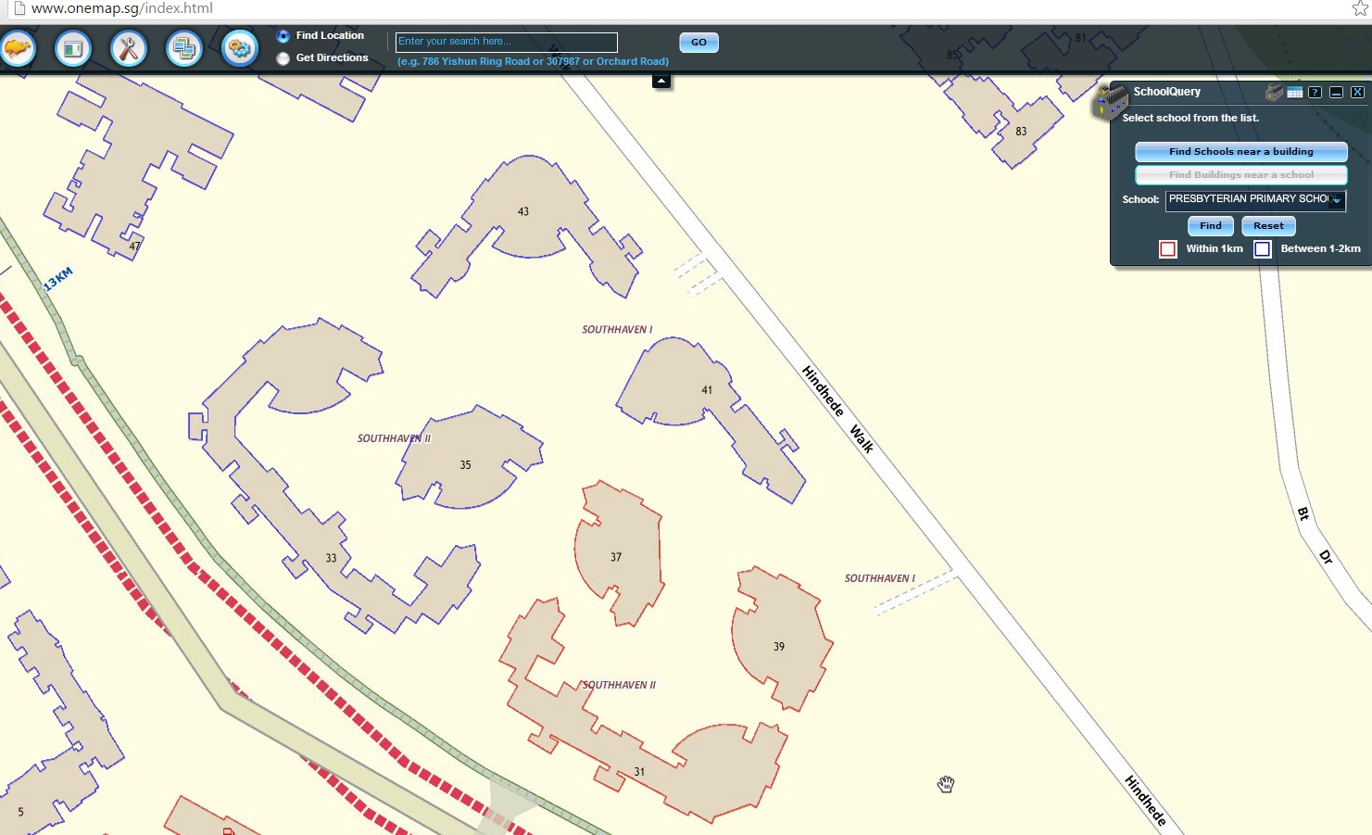Viewport: 1372px width, 835px height.
Task: Click the overlapping screens icon in toolbar
Action: coord(184,48)
